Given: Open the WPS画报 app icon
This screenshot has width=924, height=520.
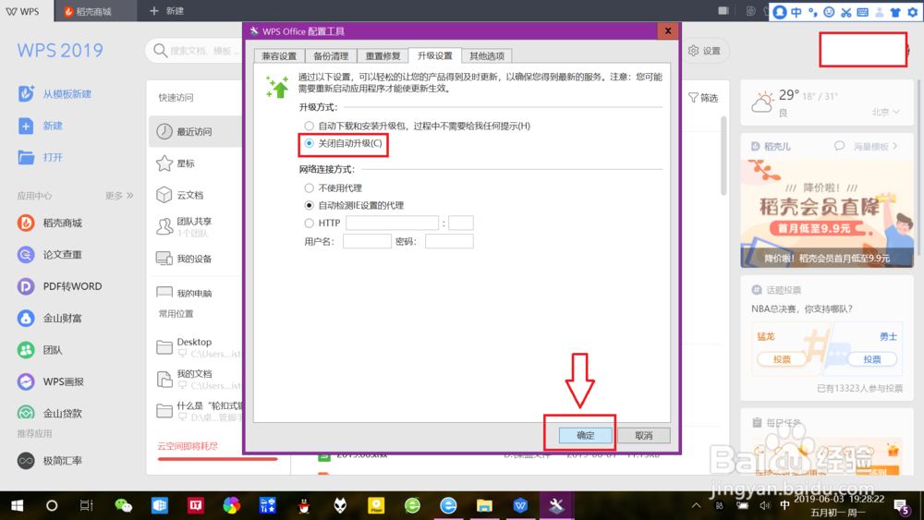Looking at the screenshot, I should point(26,381).
